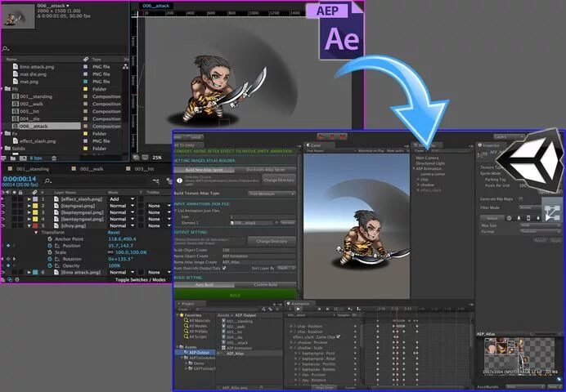Open Unity Layers dropdown in toolbar

point(509,137)
